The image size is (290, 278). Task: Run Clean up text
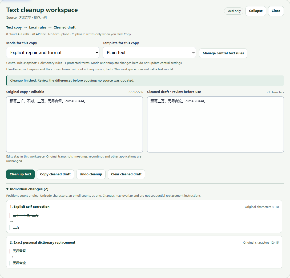point(20,174)
